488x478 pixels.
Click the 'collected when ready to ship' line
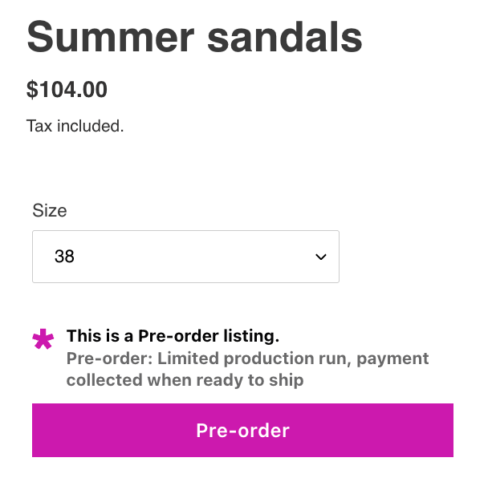[185, 380]
